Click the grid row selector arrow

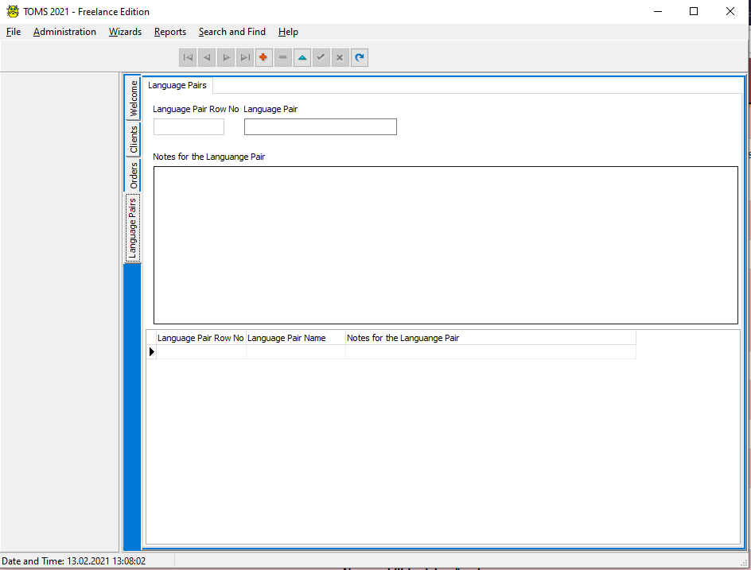[151, 351]
